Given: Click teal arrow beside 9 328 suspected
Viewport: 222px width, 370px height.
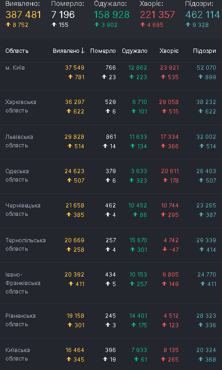Looking at the screenshot, I should tap(188, 24).
